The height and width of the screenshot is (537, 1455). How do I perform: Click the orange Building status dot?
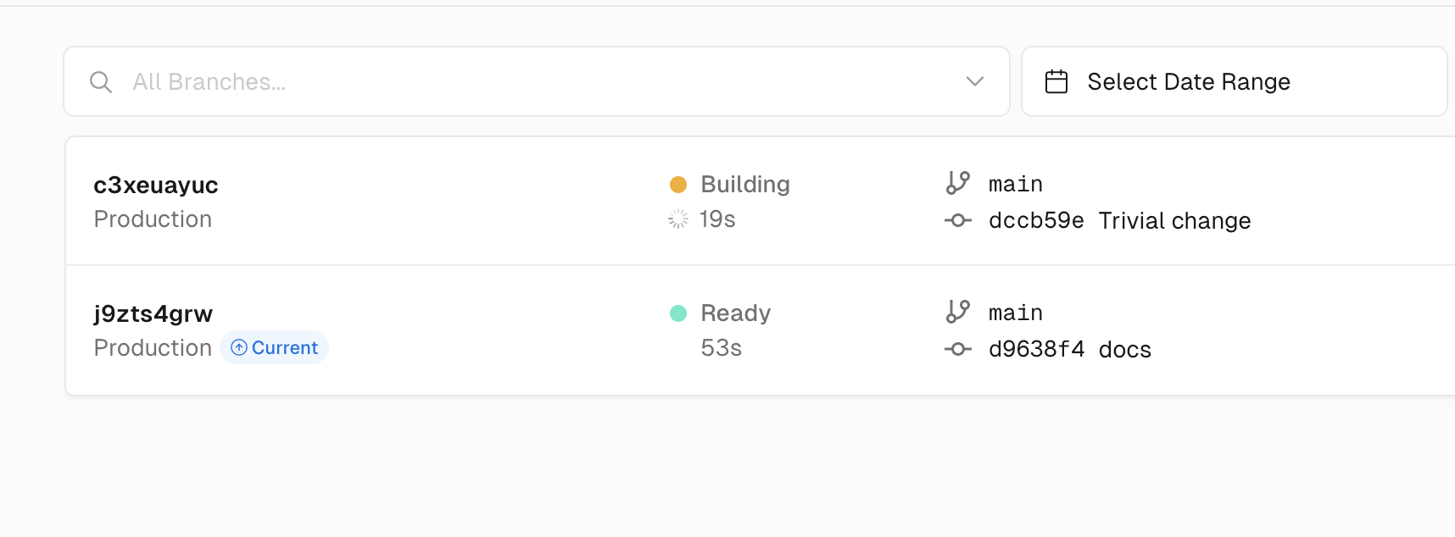(678, 185)
